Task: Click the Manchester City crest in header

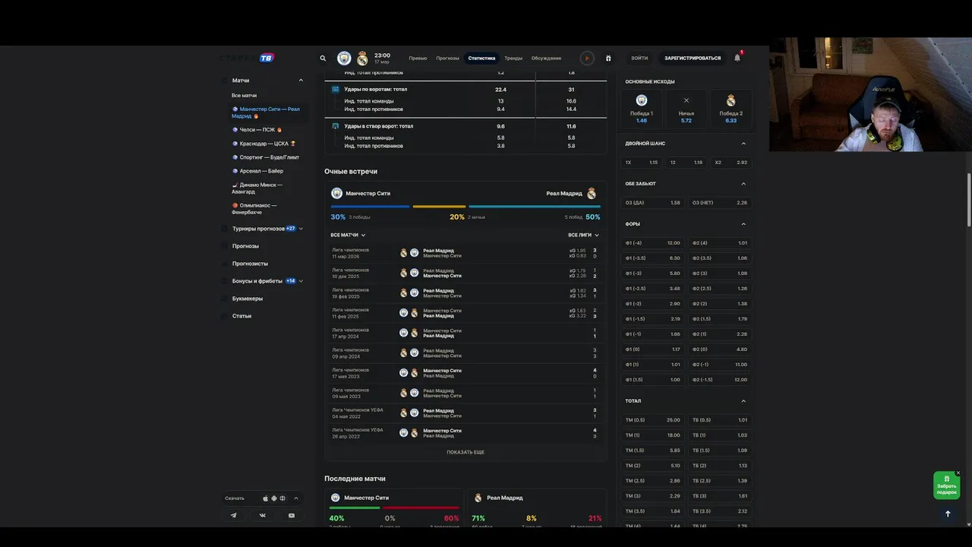Action: coord(344,58)
